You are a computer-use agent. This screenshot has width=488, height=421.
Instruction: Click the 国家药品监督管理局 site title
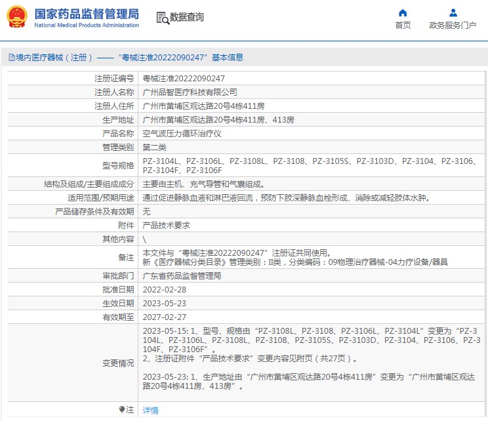[86, 14]
